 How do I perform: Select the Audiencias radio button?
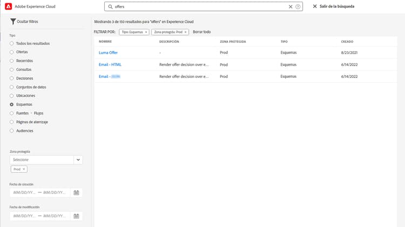tap(12, 131)
